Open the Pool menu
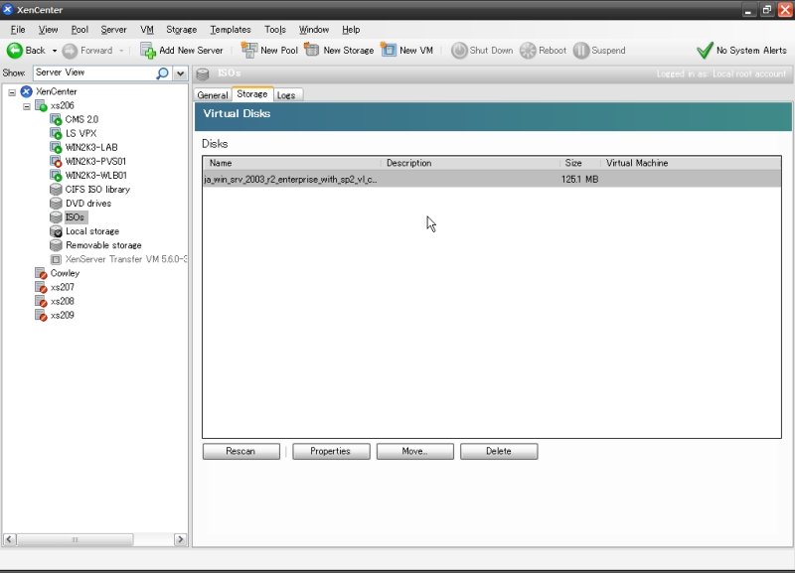Screen dimensions: 795x573 [79, 30]
